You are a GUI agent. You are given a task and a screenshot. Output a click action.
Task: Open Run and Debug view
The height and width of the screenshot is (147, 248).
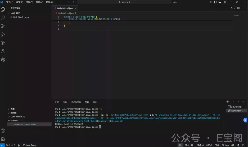(x=3, y=34)
